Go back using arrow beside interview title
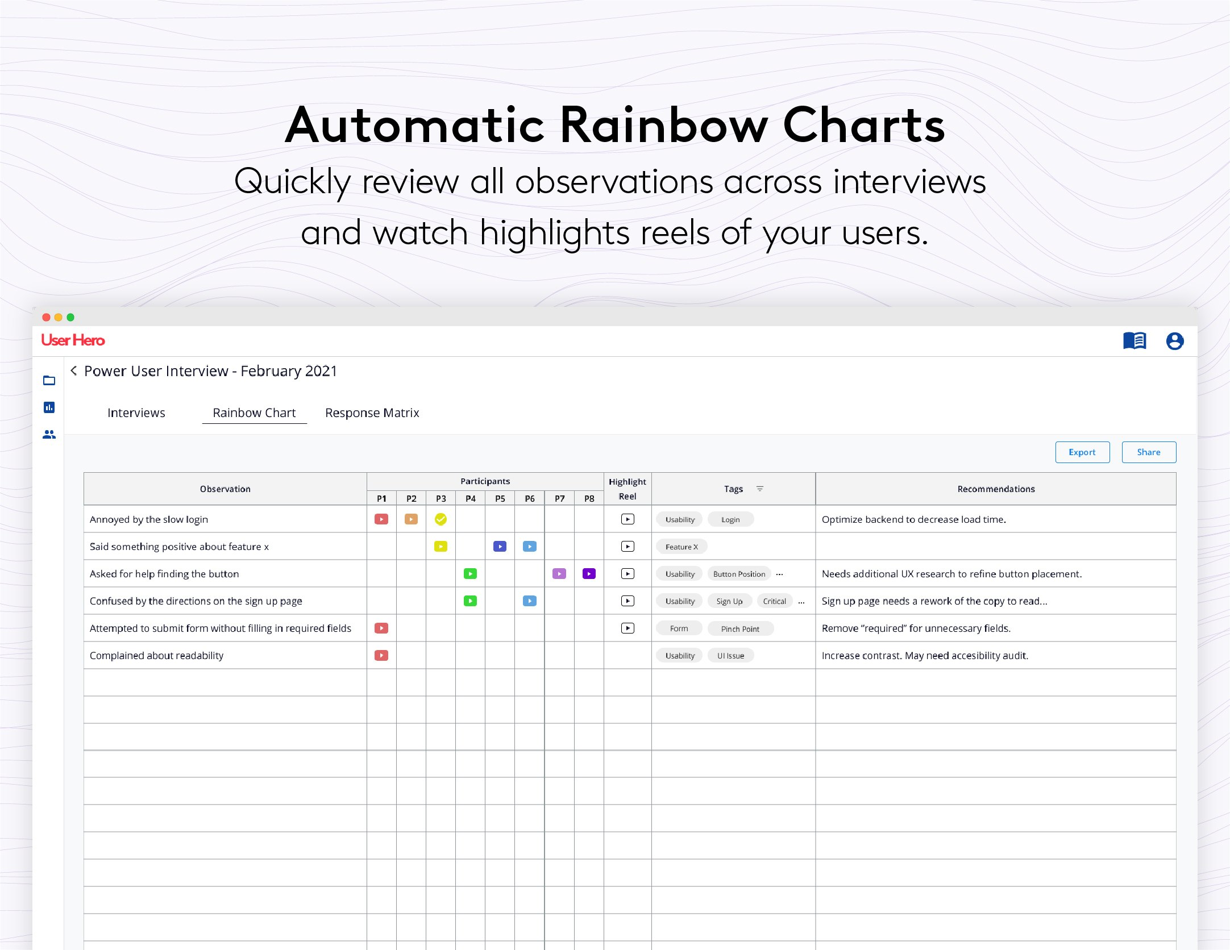 74,371
